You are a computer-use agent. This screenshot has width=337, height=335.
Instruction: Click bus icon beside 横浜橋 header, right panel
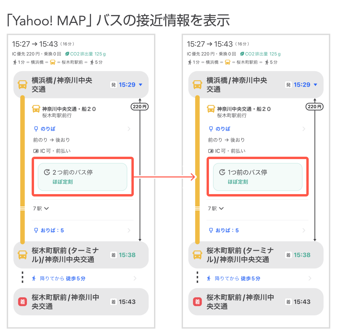point(197,85)
